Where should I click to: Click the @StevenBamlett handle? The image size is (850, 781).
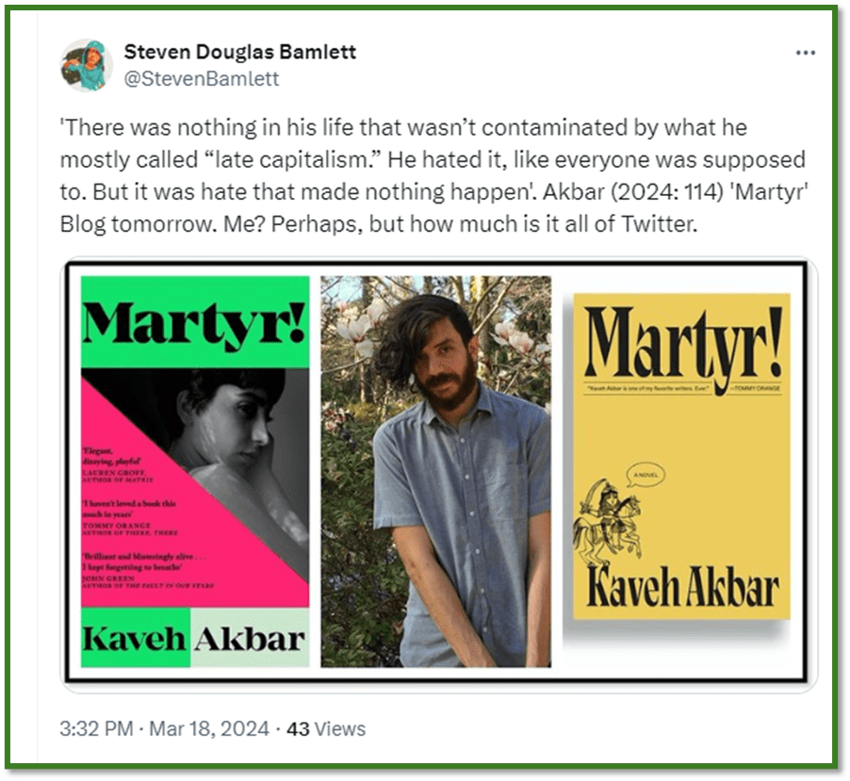tap(201, 78)
